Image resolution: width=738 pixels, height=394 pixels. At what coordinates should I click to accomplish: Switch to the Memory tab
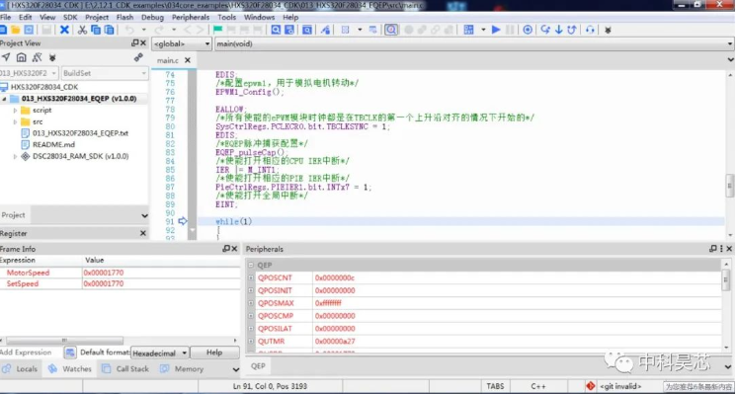(x=182, y=369)
